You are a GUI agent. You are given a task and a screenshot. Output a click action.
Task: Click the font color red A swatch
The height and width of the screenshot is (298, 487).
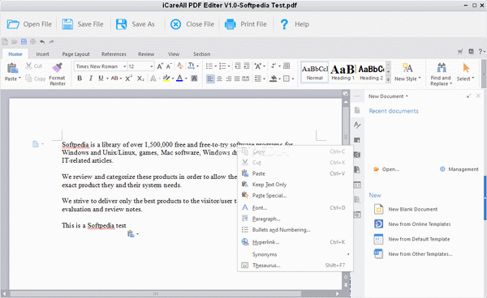pos(179,79)
